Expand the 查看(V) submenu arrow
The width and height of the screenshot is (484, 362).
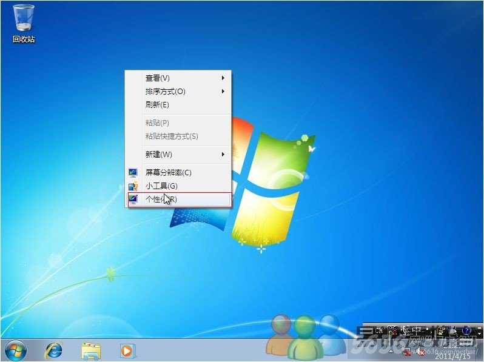point(223,78)
